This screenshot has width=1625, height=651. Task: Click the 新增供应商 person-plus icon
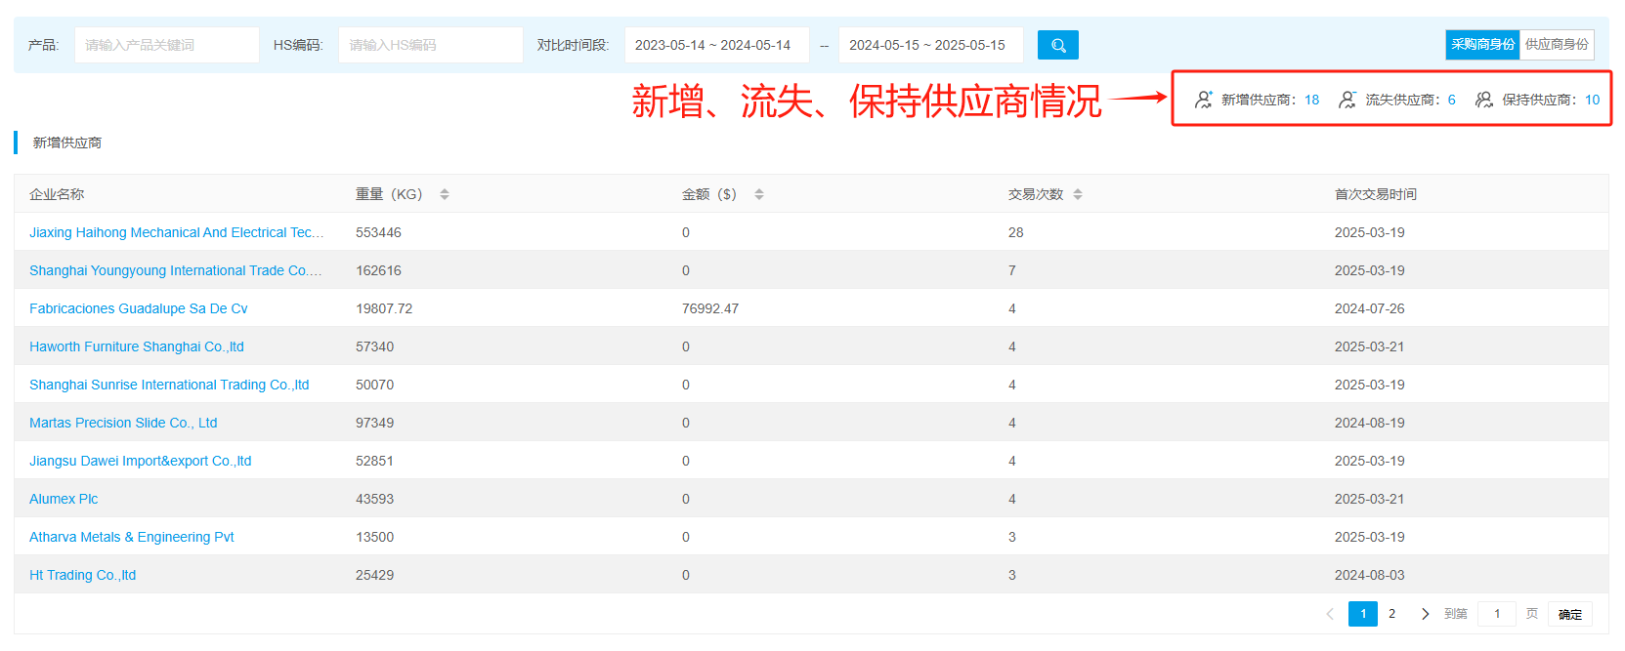coord(1204,100)
